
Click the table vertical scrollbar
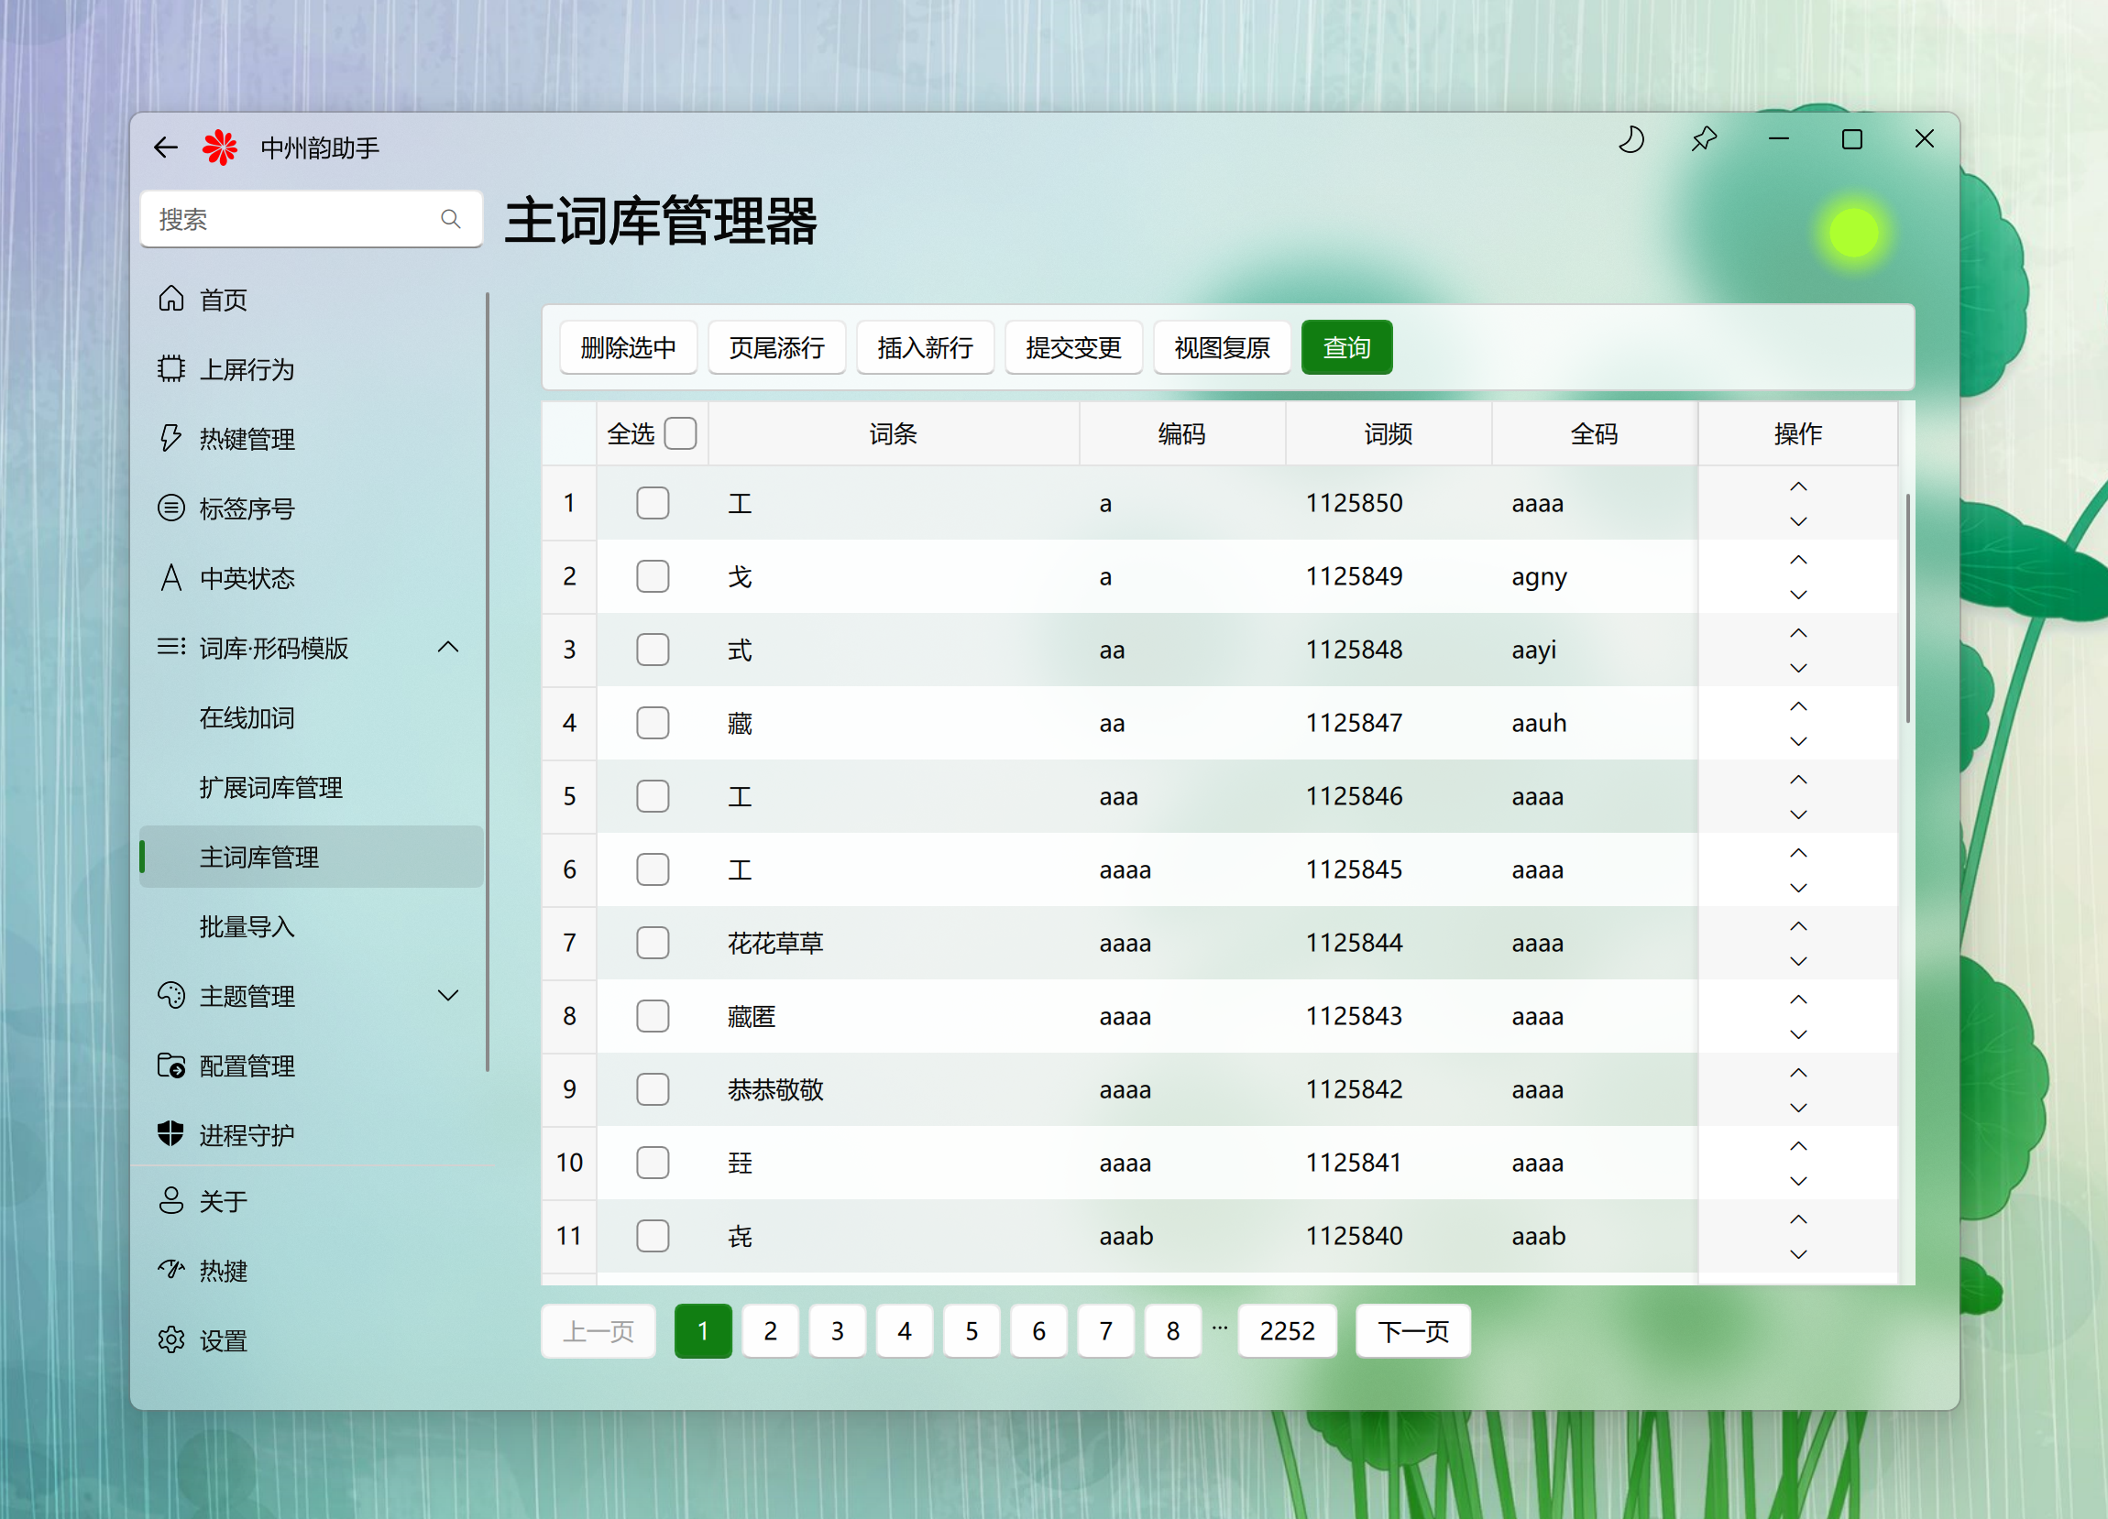pos(1907,609)
